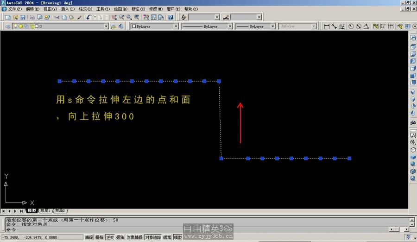The width and height of the screenshot is (417, 242).
Task: Toggle the 捕捉 (Snap) status button
Action: tap(89, 237)
